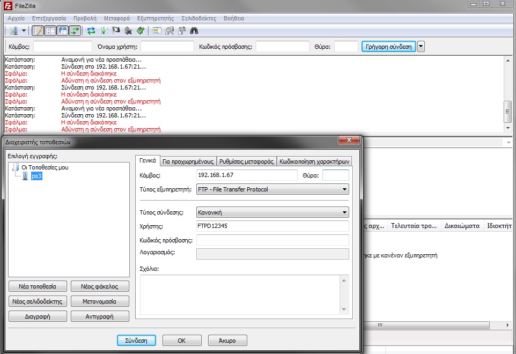The width and height of the screenshot is (516, 354).
Task: Click the refresh file lists icon
Action: coord(91,31)
